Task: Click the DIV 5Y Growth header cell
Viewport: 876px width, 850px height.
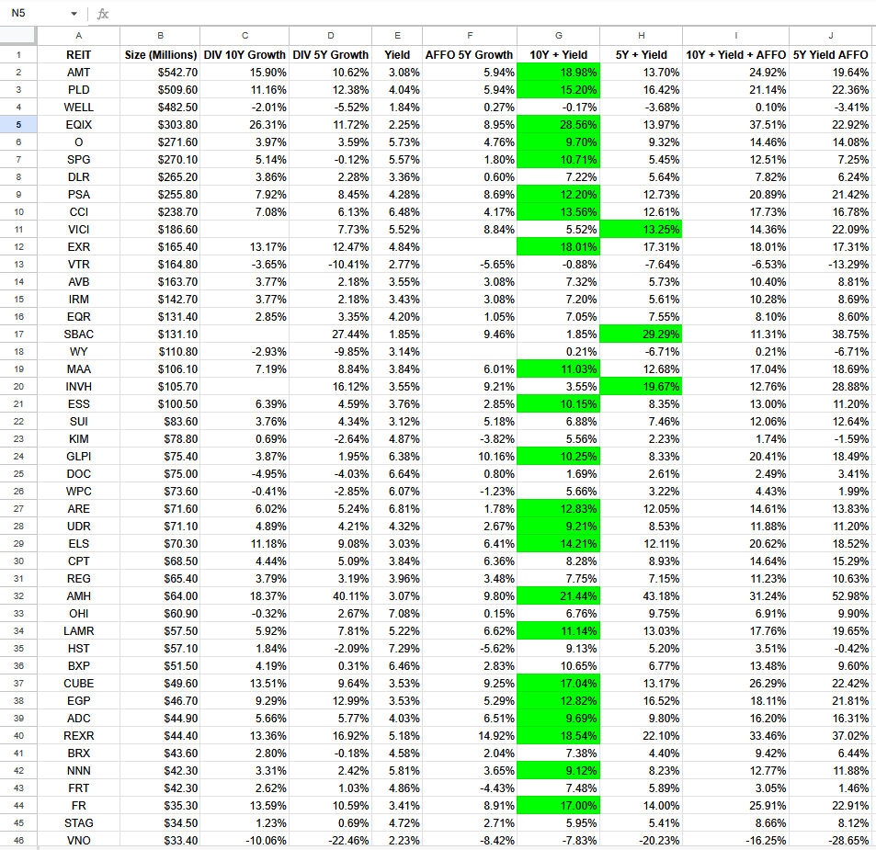Action: click(x=331, y=55)
